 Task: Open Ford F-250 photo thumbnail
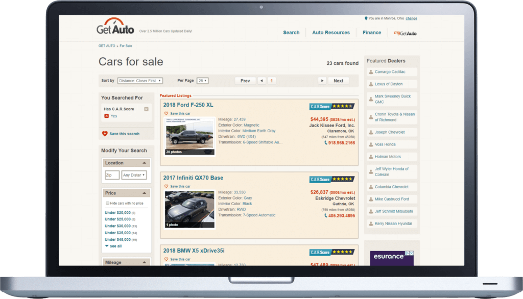coord(190,136)
